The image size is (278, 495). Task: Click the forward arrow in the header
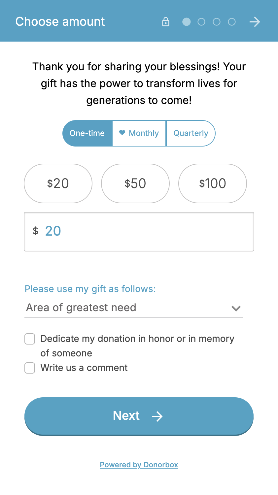(255, 22)
